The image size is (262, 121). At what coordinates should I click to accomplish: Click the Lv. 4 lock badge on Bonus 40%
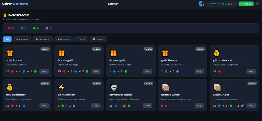pyautogui.click(x=149, y=49)
